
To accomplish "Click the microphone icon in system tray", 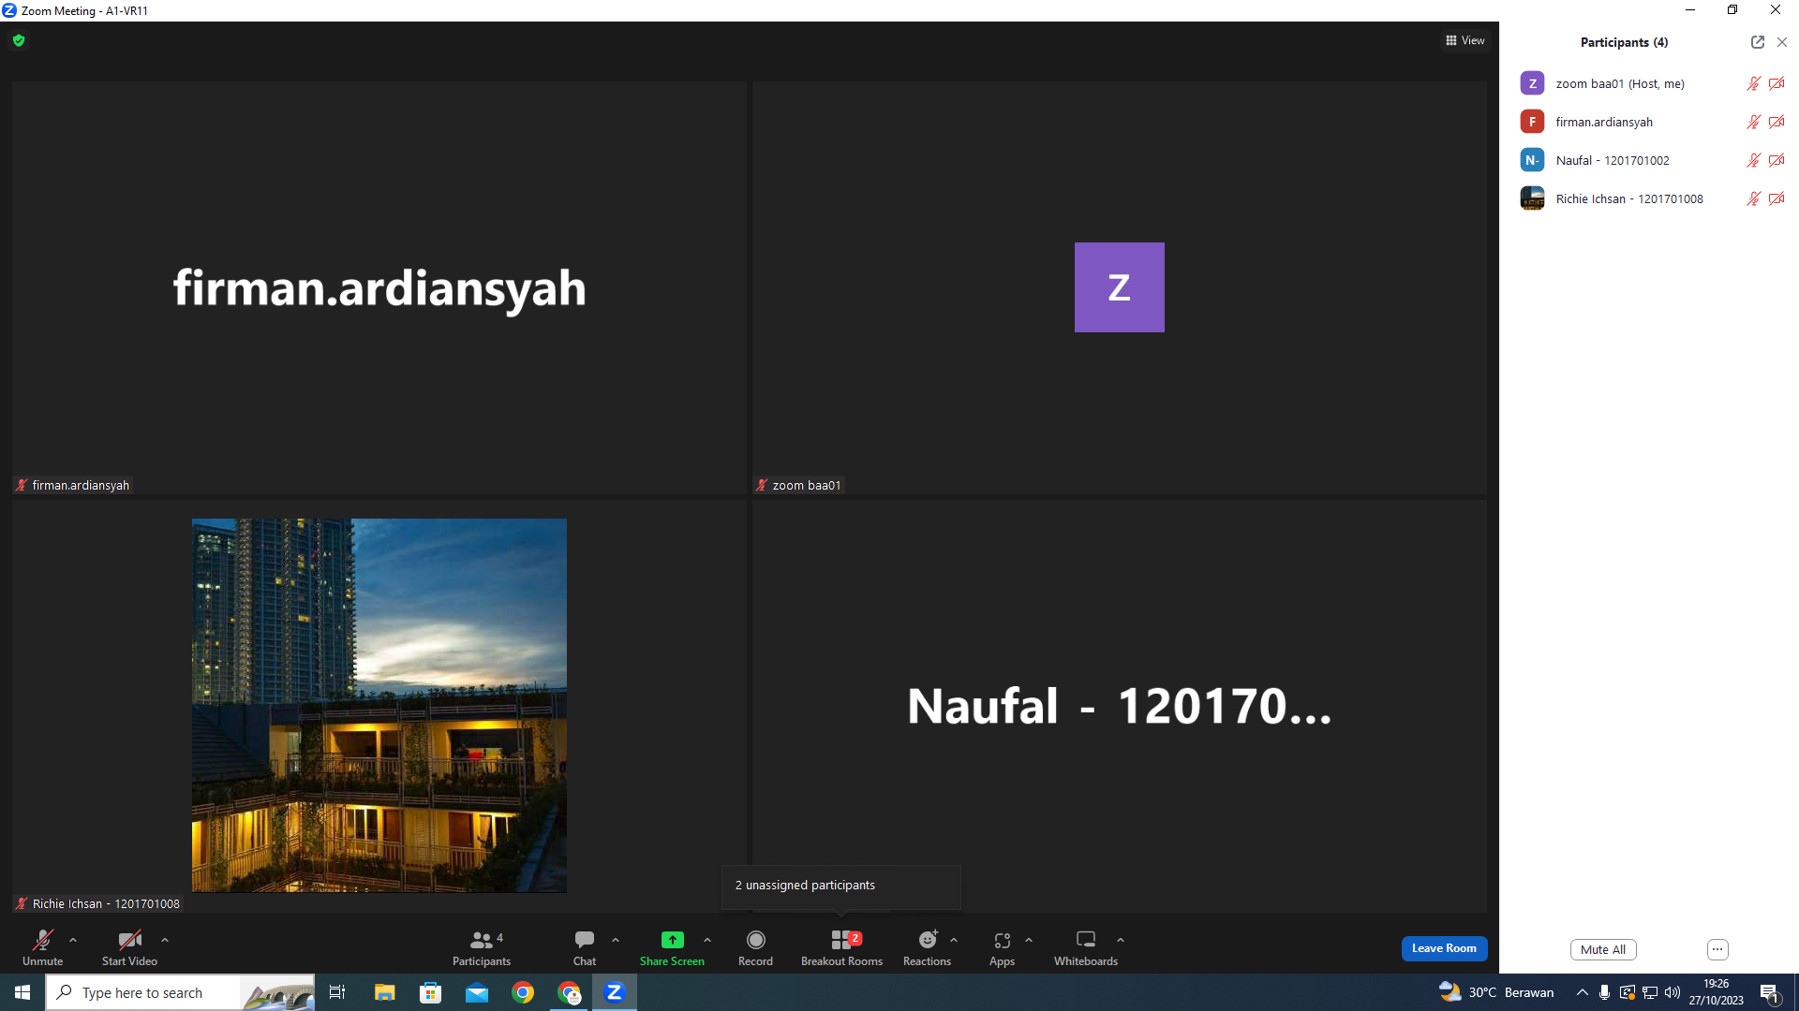I will click(1605, 992).
